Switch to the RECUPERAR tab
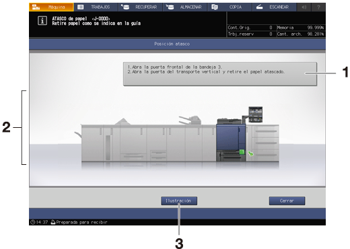The image size is (350, 249). (141, 7)
